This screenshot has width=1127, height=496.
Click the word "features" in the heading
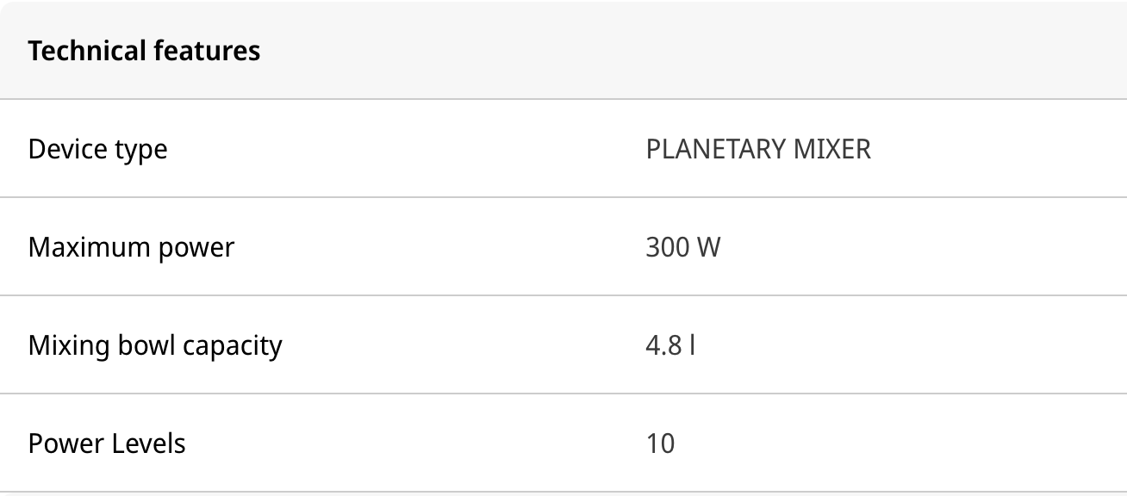coord(207,51)
